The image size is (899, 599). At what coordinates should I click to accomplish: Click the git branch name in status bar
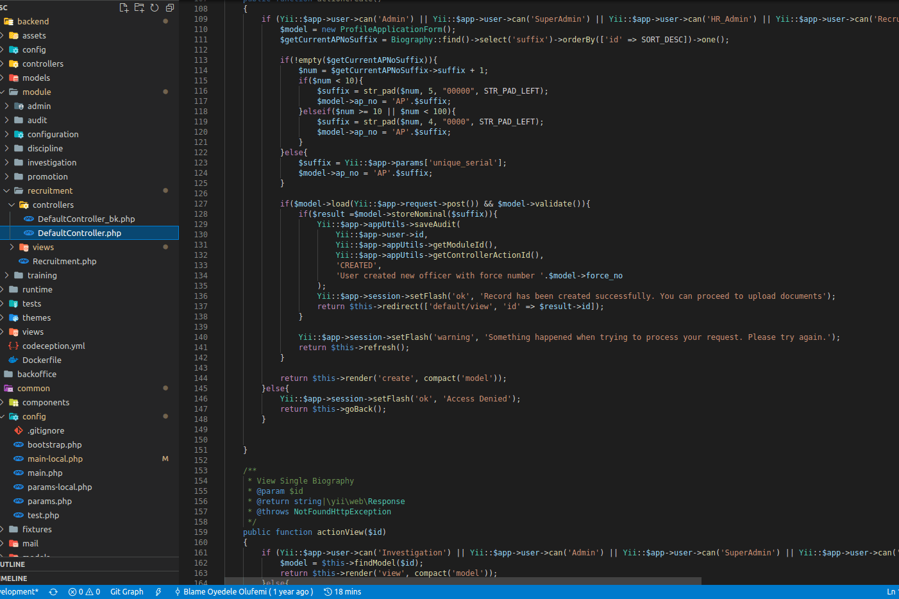point(19,592)
